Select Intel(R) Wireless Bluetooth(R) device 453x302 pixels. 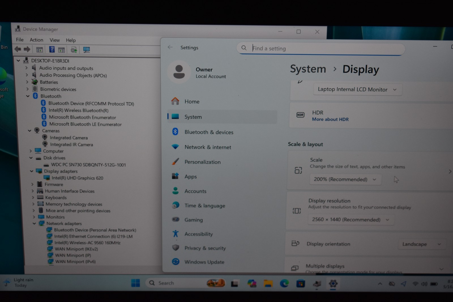point(78,110)
